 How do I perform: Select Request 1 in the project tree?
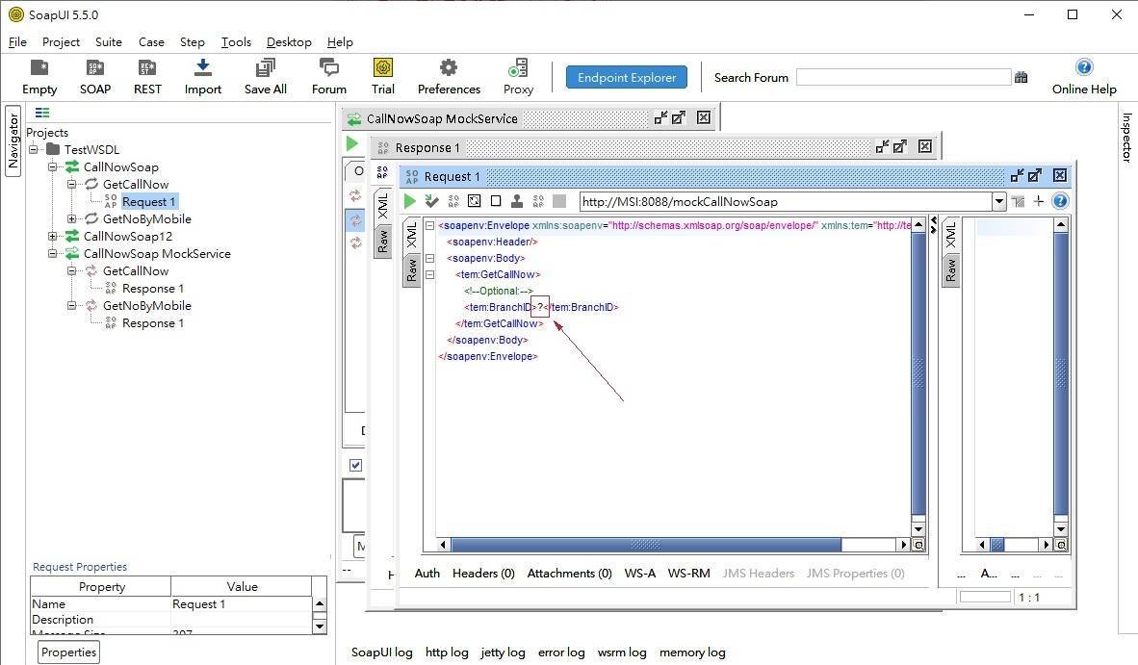tap(148, 201)
